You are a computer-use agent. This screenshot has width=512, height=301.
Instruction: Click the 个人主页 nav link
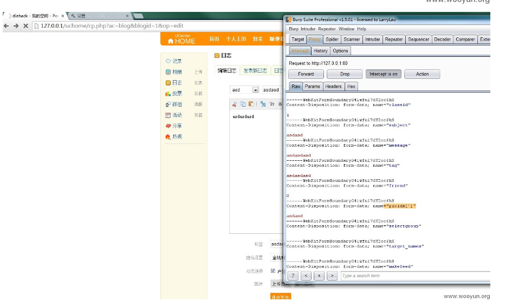[236, 39]
